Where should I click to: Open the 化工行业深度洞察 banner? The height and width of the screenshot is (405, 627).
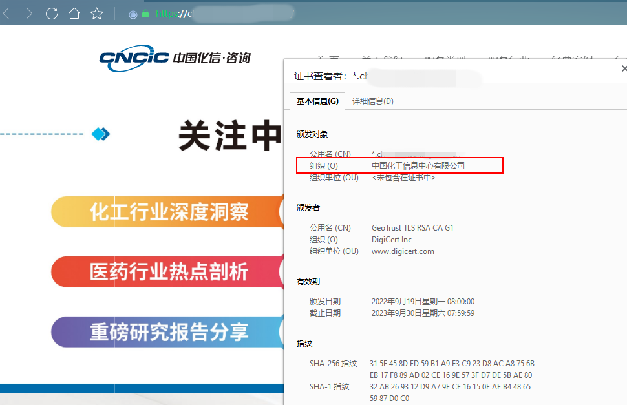[168, 212]
